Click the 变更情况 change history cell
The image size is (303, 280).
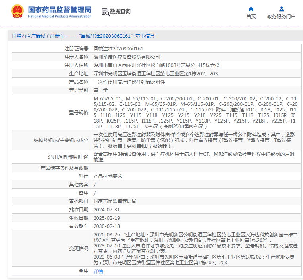(195, 248)
